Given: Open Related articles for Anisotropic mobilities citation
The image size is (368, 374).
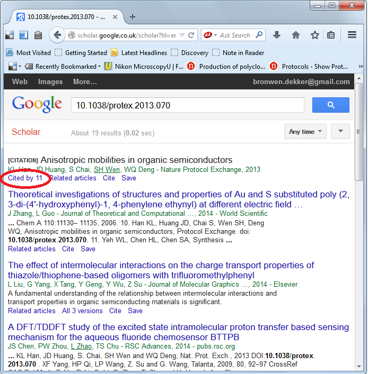Looking at the screenshot, I should [x=73, y=178].
